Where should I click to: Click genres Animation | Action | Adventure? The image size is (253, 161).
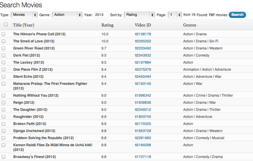207,69
